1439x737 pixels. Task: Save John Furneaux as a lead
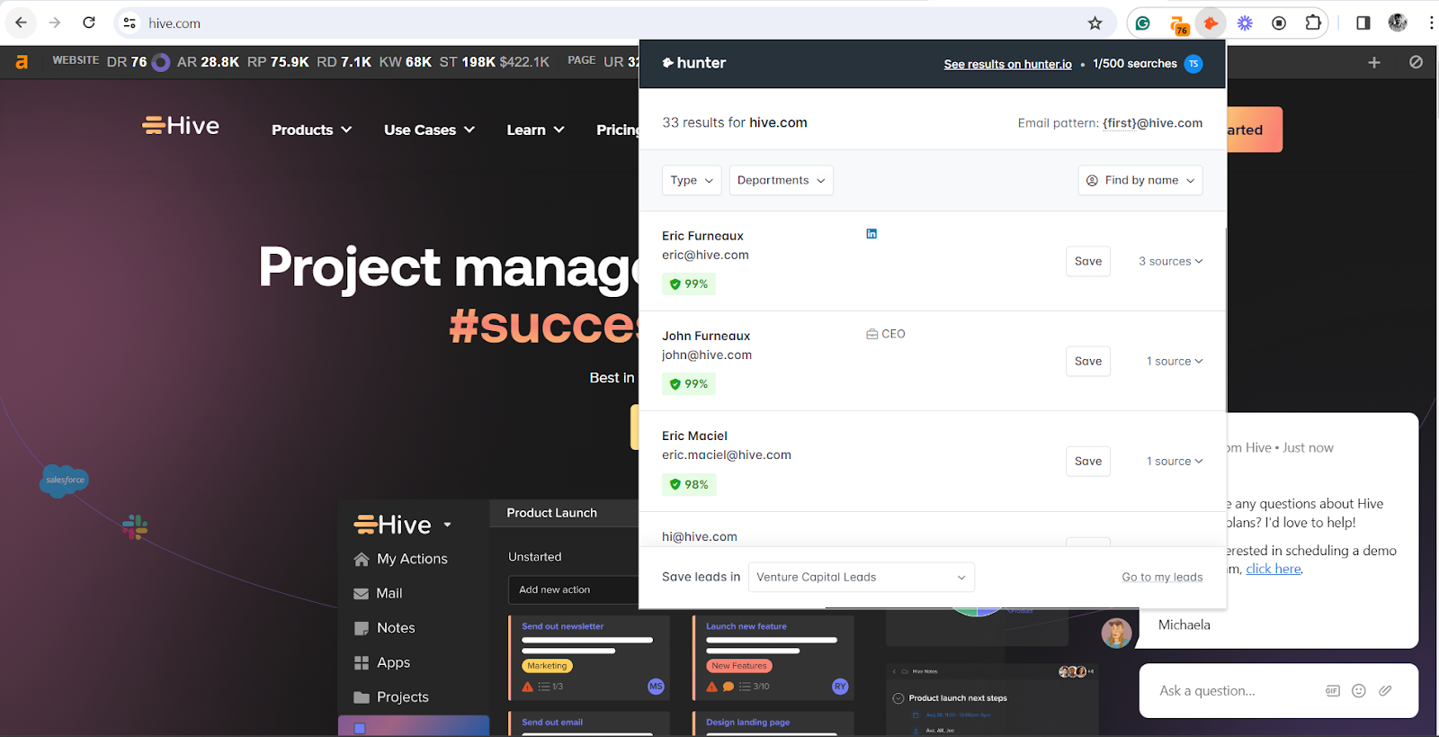click(1088, 361)
